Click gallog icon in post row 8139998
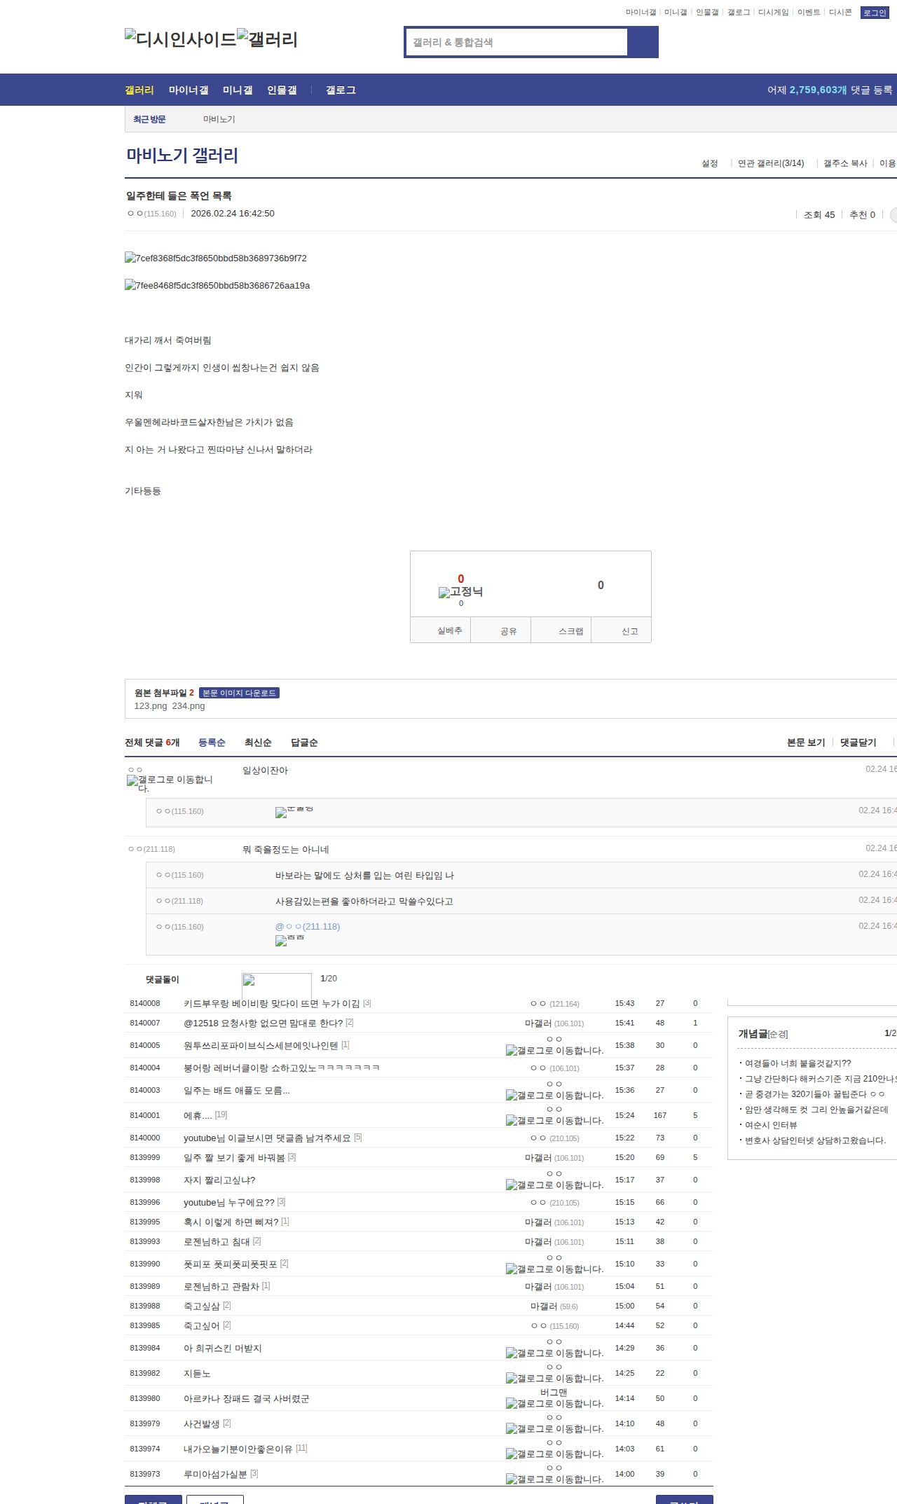 pos(554,1185)
